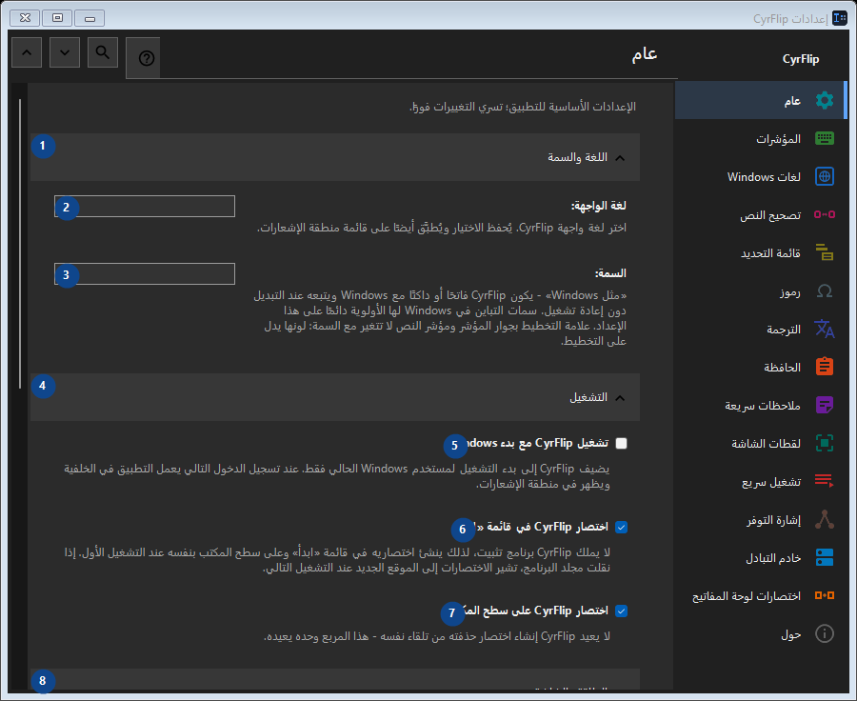Switch to قائمة التحديد page
857x701 pixels.
tap(761, 252)
